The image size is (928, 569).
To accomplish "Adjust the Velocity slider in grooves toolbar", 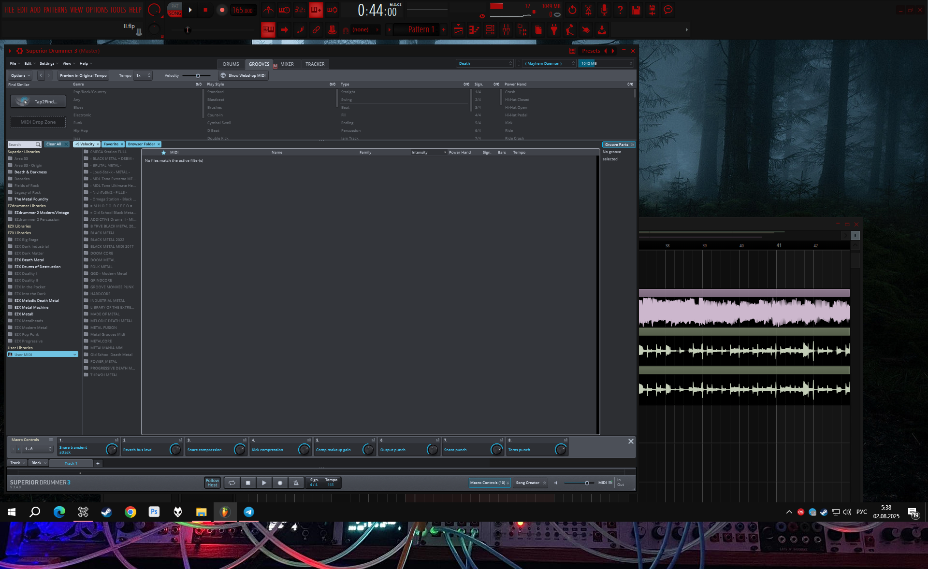I will [198, 76].
